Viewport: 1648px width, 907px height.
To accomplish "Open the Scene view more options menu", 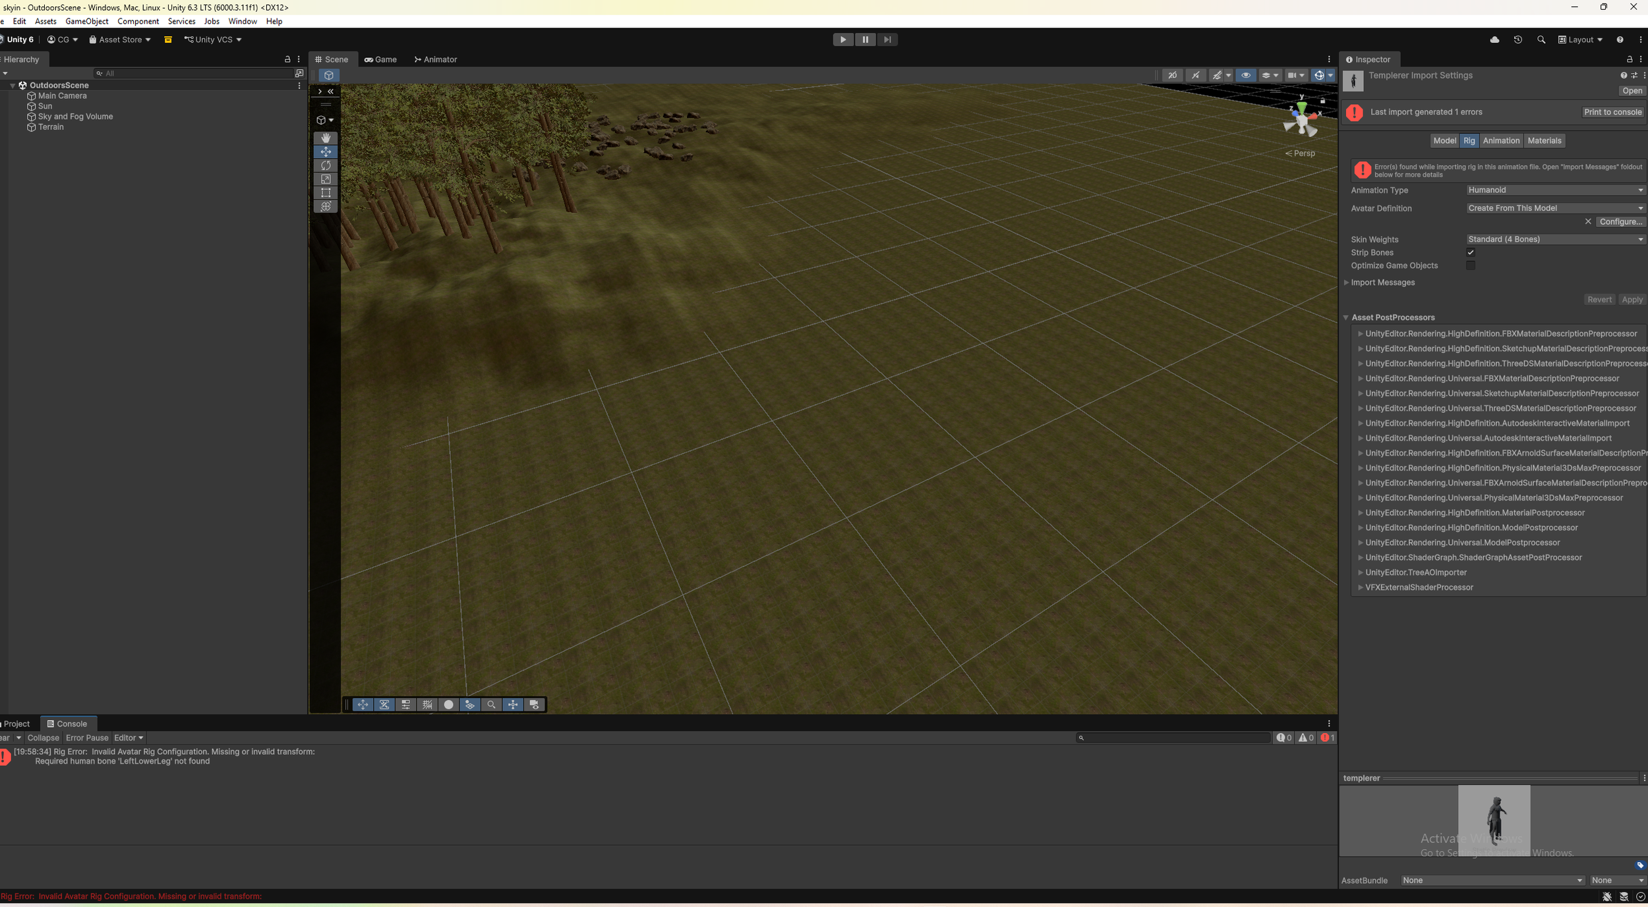I will click(1329, 59).
